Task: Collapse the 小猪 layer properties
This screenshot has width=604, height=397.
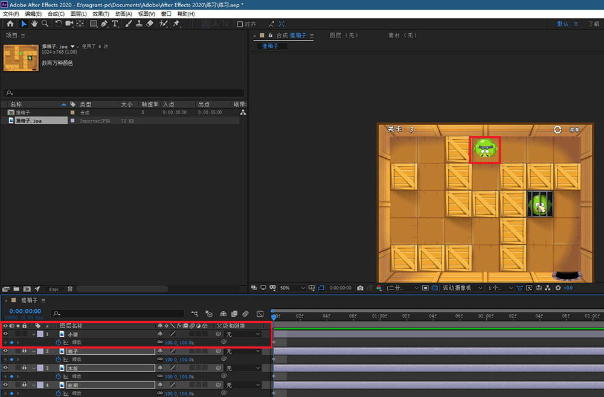Action: coord(34,334)
